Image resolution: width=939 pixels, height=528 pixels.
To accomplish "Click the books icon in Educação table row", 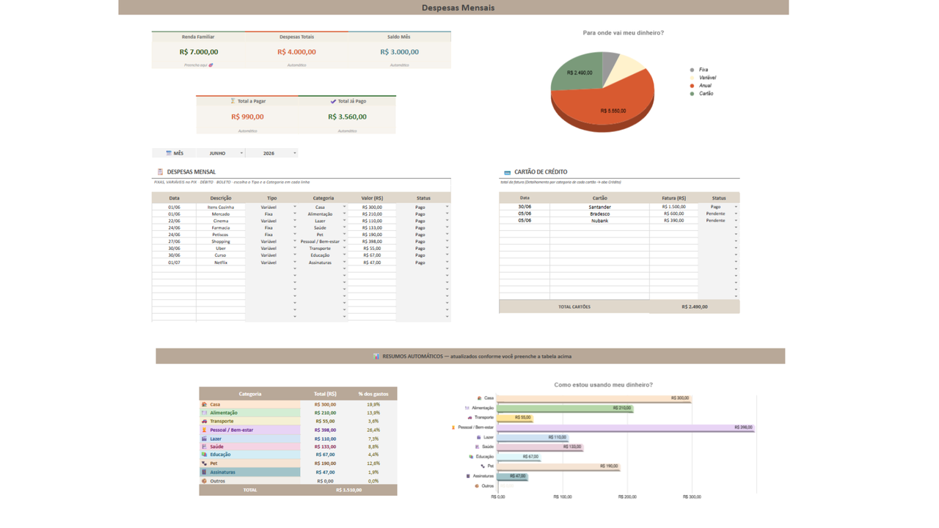I will (x=205, y=455).
